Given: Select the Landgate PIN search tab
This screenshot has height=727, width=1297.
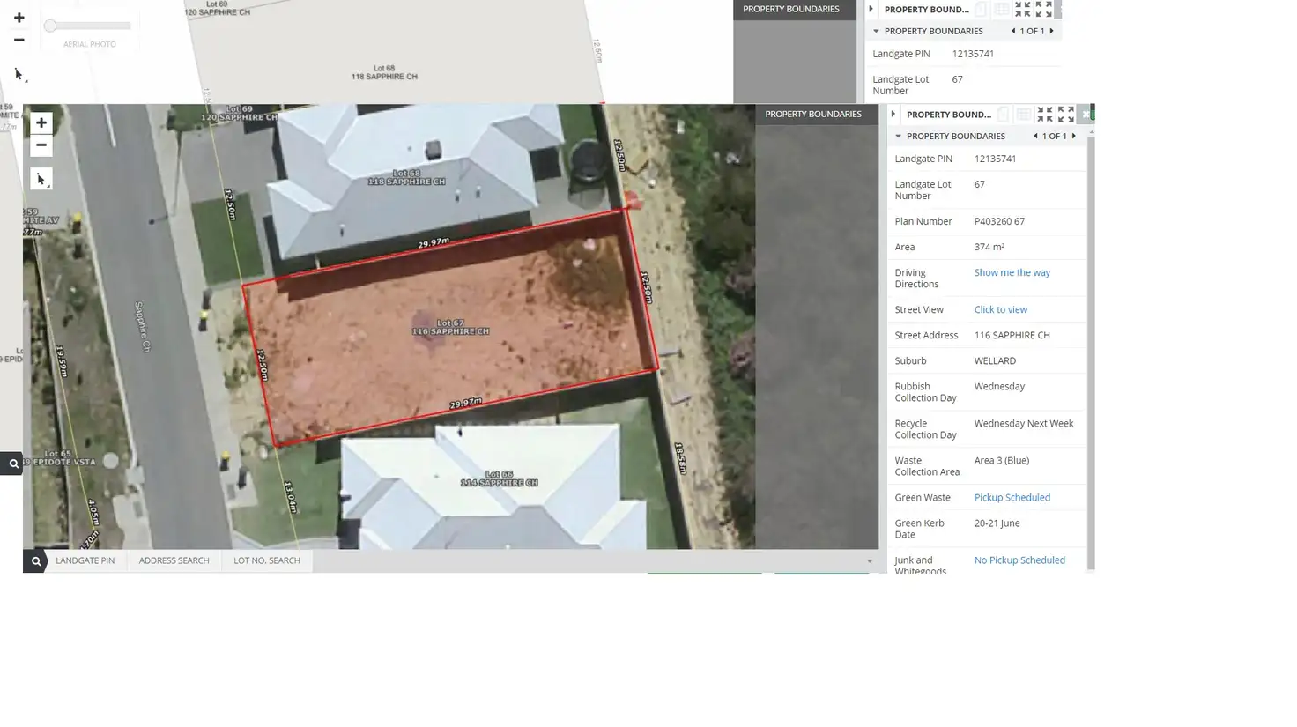Looking at the screenshot, I should pos(85,560).
